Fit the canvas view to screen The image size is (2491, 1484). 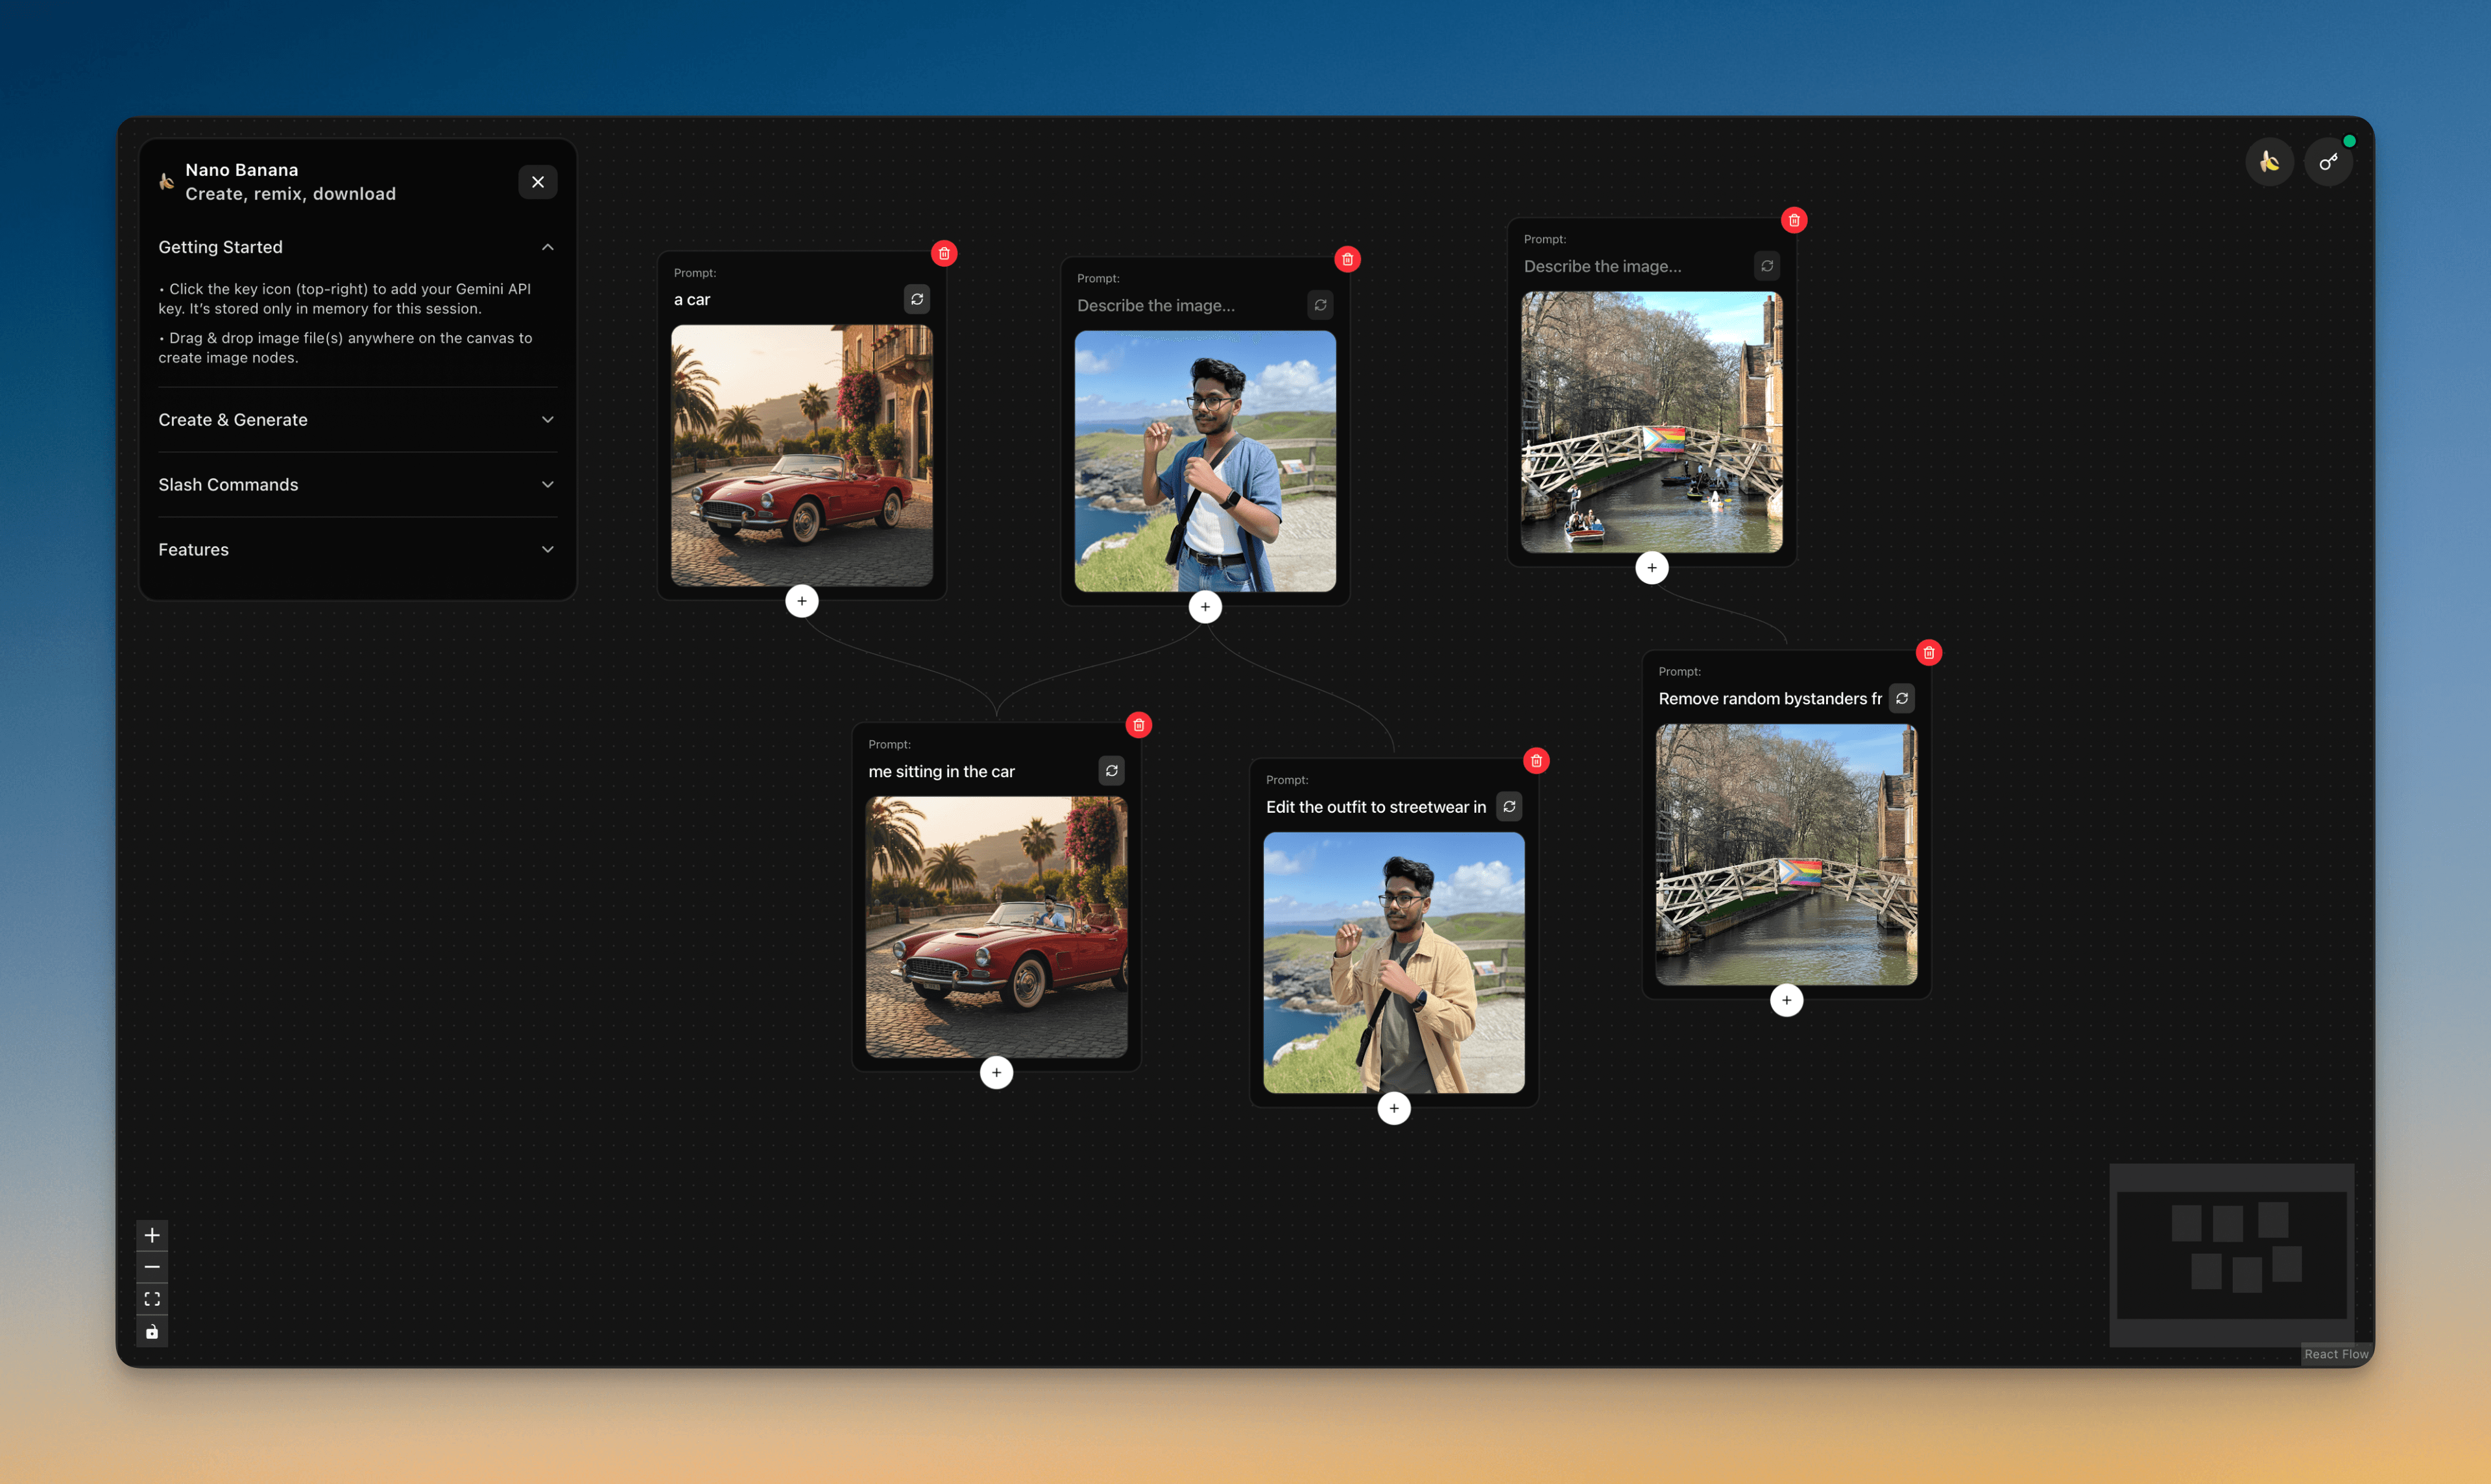pos(152,1299)
